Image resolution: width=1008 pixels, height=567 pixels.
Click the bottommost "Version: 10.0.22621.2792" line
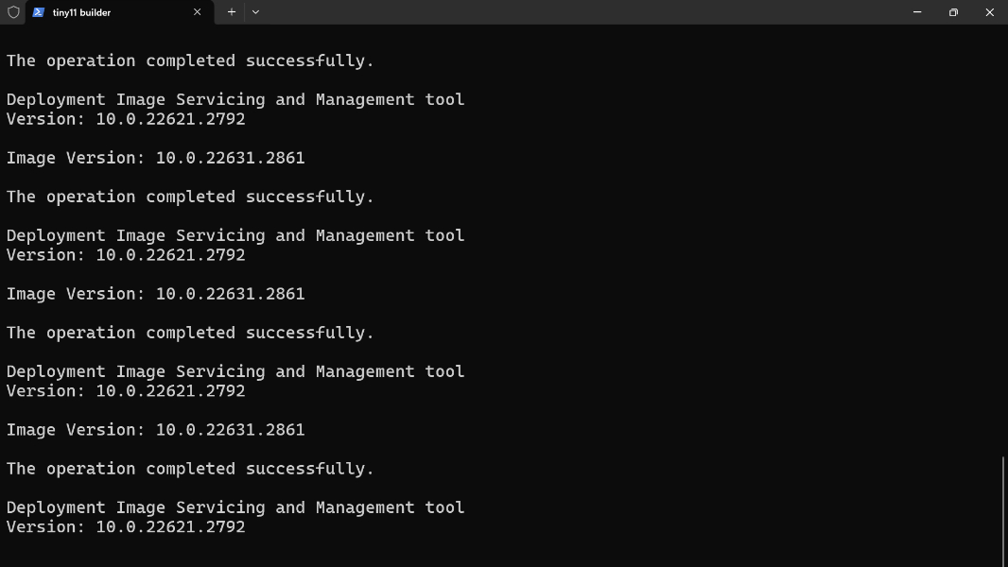pyautogui.click(x=126, y=527)
